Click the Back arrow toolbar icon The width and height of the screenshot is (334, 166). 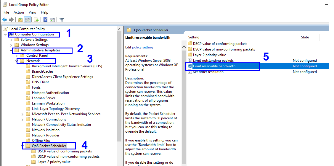4,20
